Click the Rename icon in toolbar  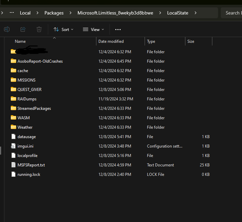point(7,30)
